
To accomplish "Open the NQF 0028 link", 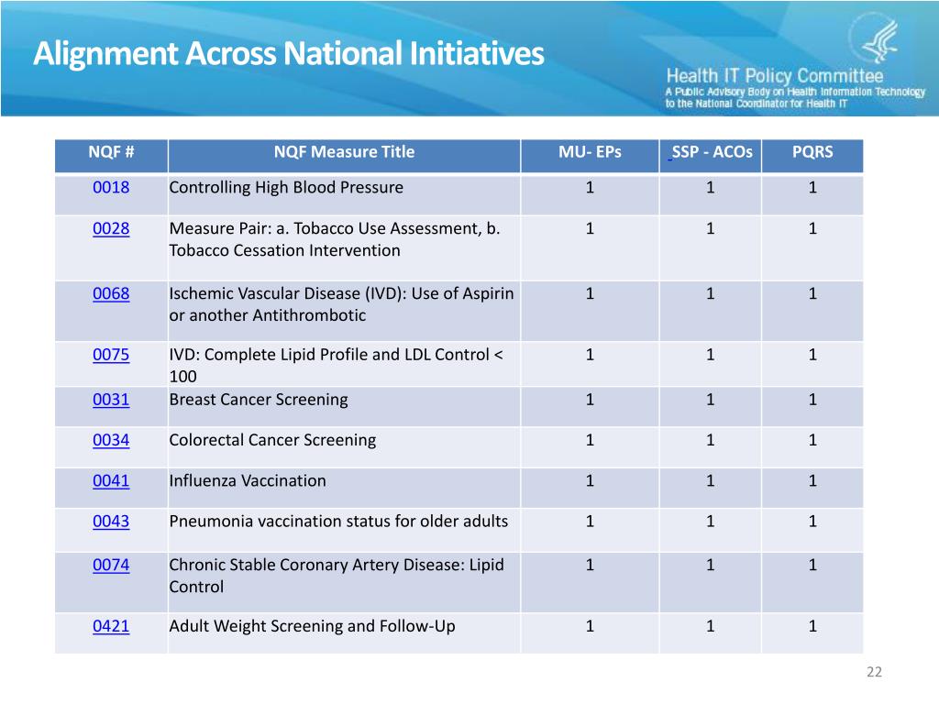I will [x=111, y=228].
